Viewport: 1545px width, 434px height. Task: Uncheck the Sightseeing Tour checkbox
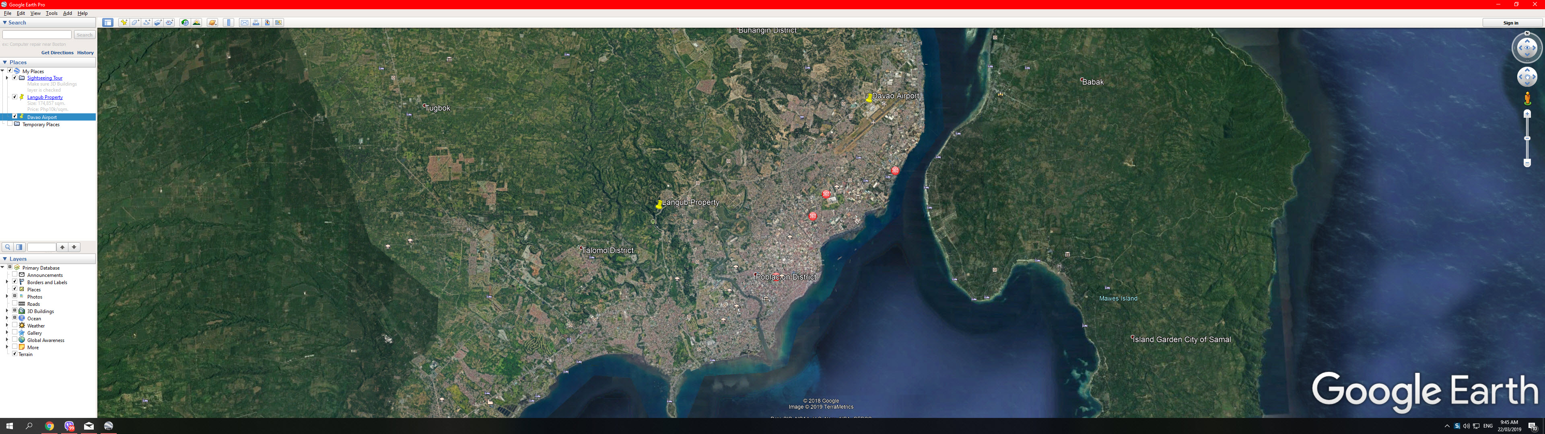[15, 77]
